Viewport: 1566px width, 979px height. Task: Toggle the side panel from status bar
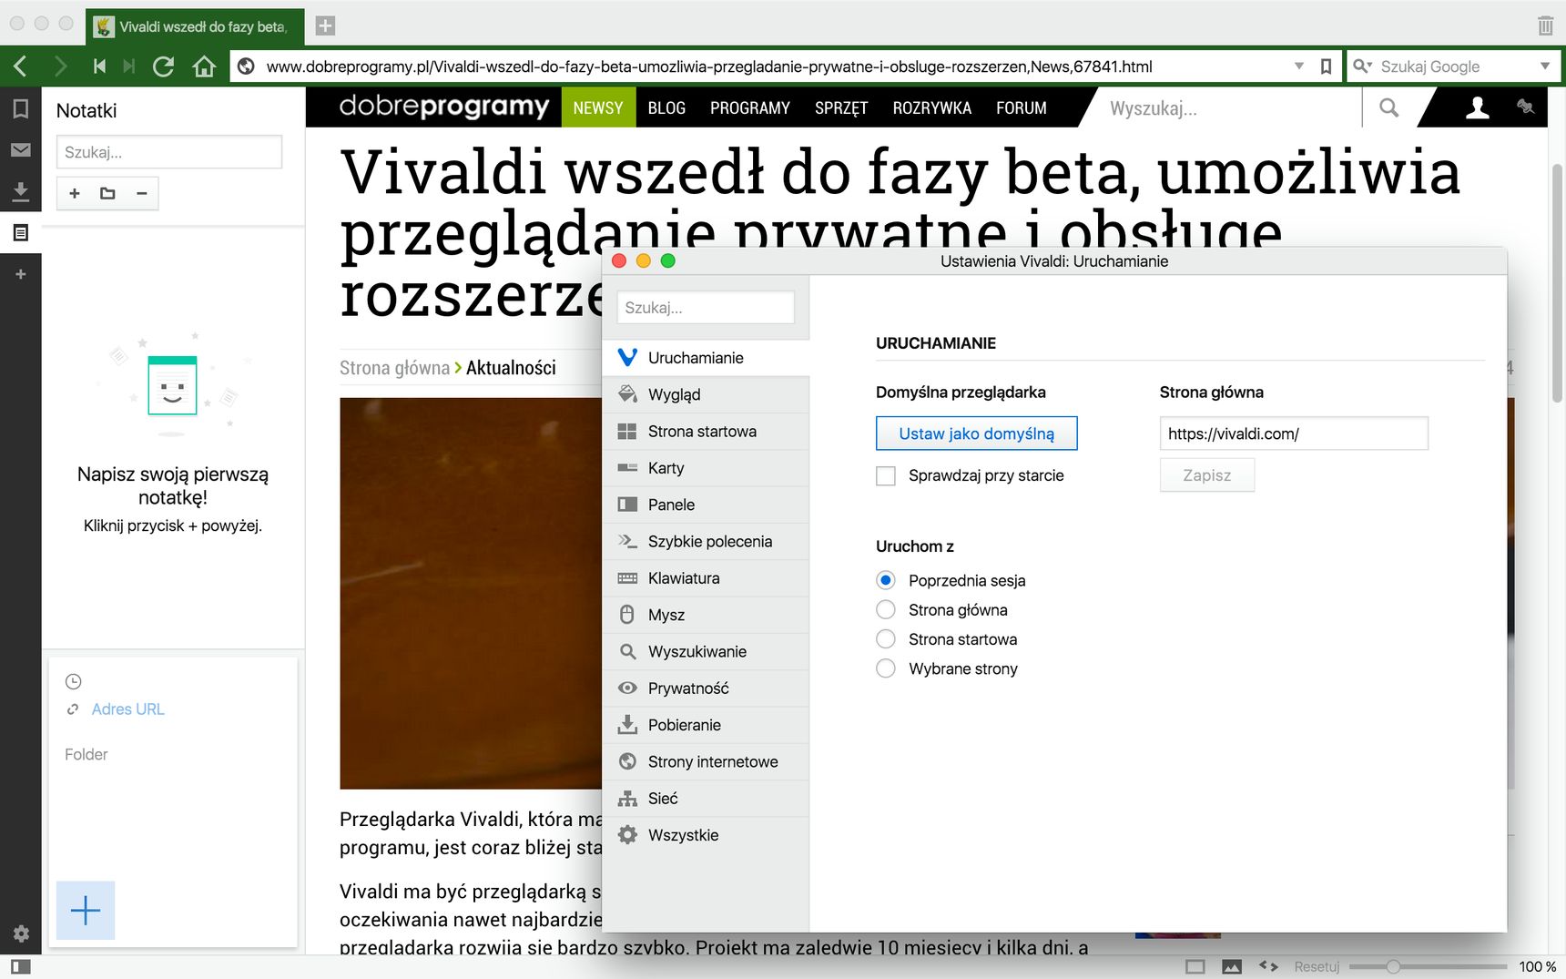point(20,966)
